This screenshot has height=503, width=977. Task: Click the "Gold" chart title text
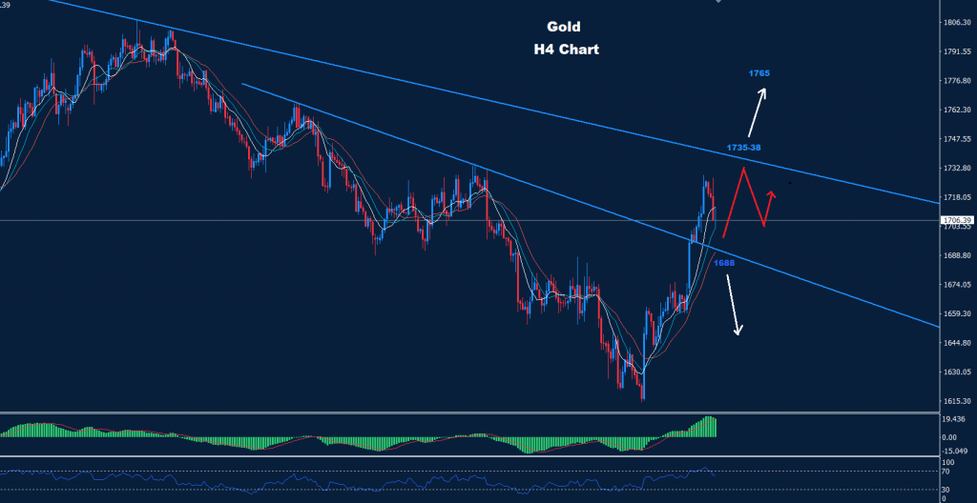[x=563, y=27]
